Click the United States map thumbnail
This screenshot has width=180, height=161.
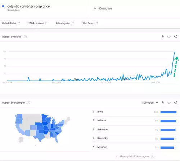click(42, 129)
